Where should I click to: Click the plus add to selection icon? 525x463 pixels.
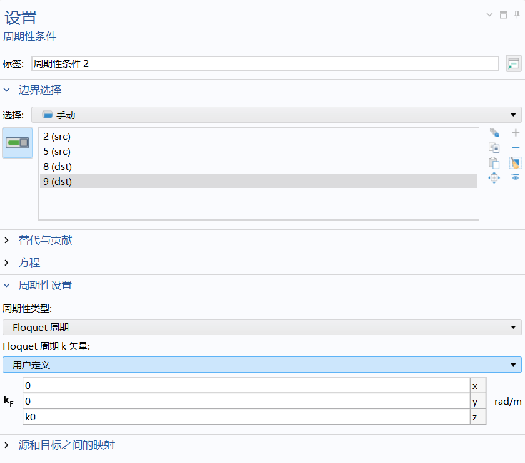(x=516, y=133)
